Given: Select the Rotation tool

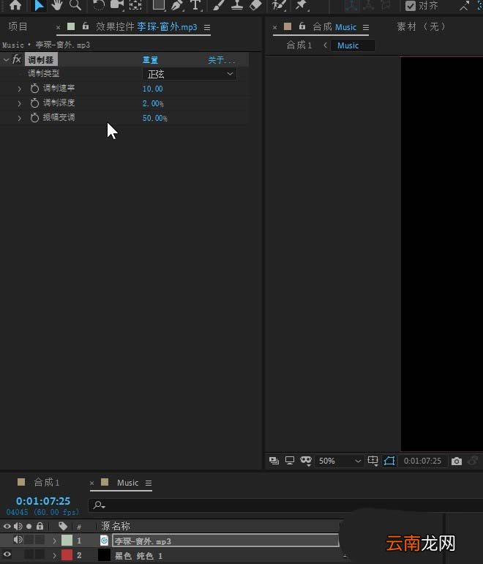Looking at the screenshot, I should tap(99, 4).
